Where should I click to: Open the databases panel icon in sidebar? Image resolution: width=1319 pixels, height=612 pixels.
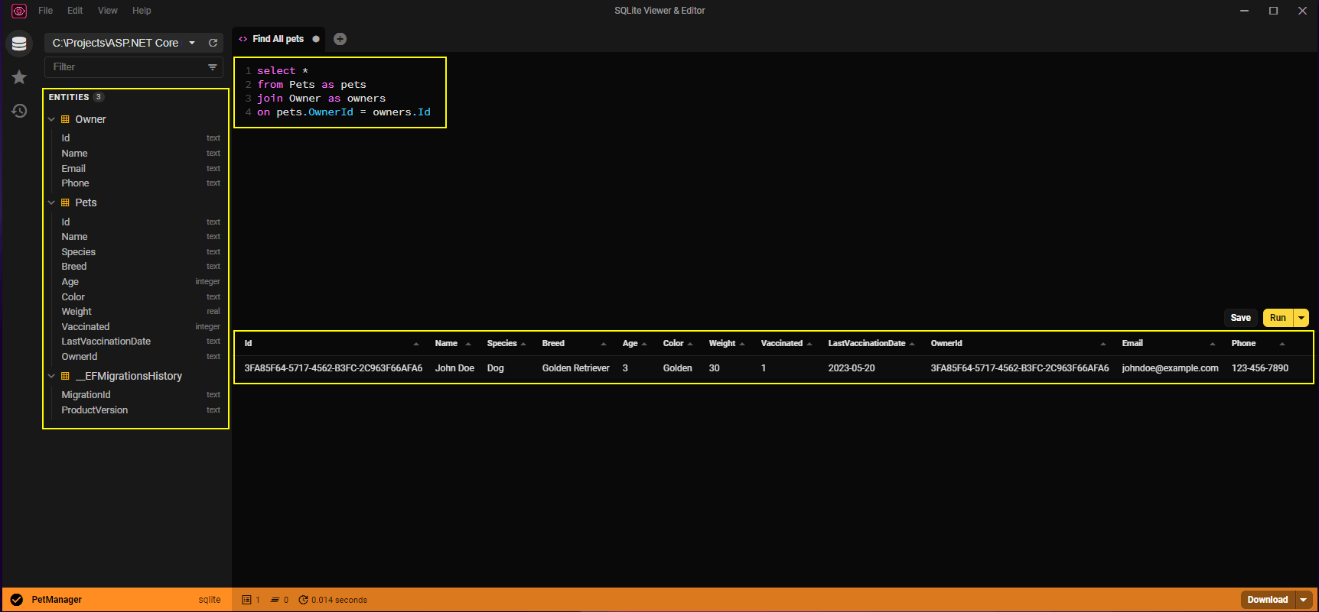pyautogui.click(x=19, y=44)
